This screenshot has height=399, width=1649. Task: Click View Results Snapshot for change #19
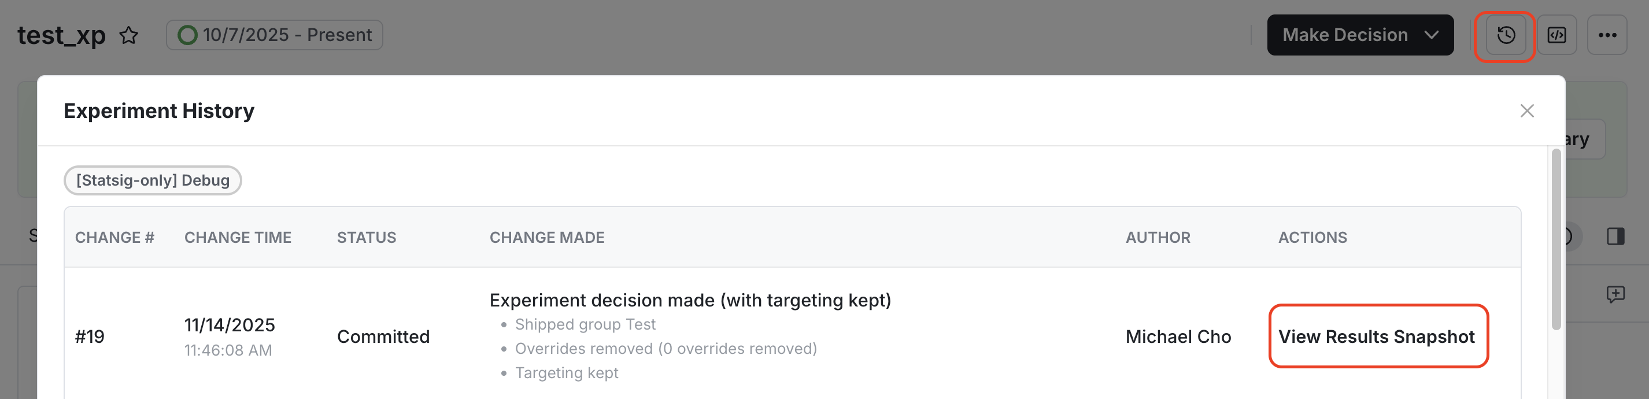tap(1378, 336)
